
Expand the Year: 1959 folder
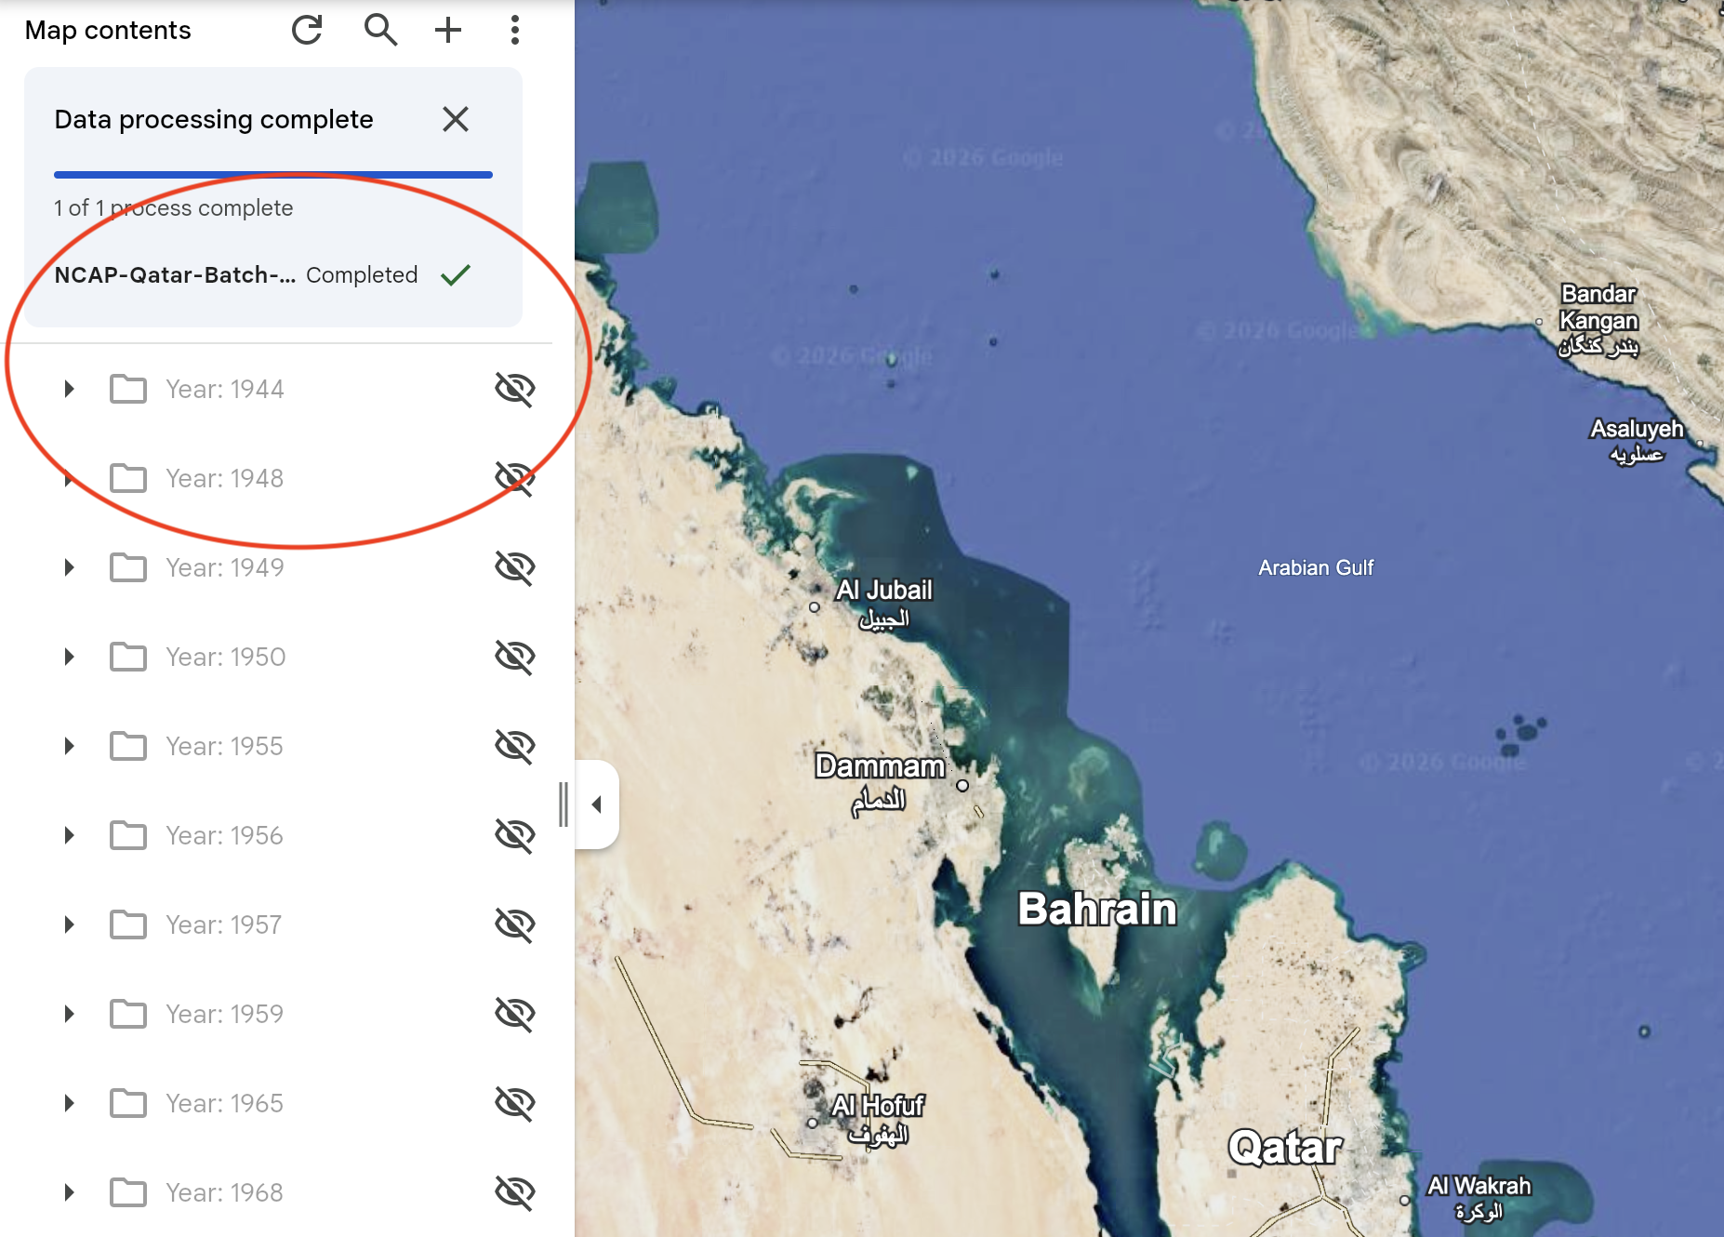[69, 1014]
